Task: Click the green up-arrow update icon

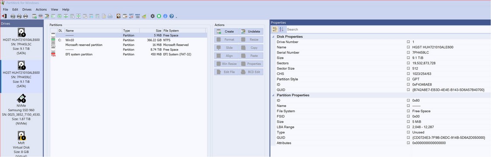Action: (159, 16)
